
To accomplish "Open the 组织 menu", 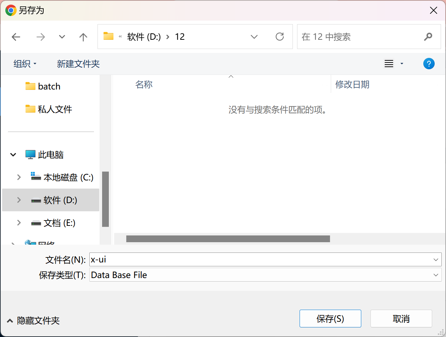I will tap(25, 64).
